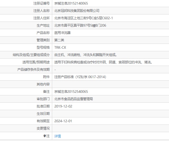Click management category value 第二类
The width and height of the screenshot is (169, 142).
click(x=59, y=40)
